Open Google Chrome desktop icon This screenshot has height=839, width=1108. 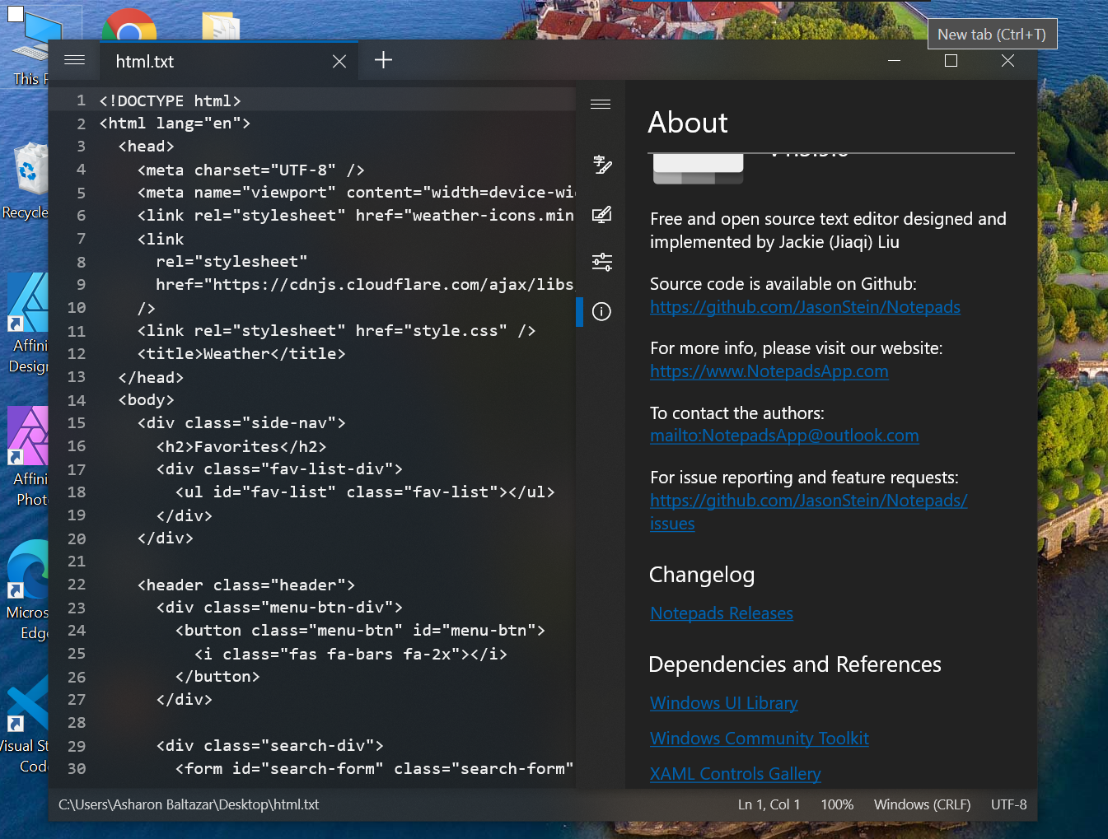pos(129,25)
